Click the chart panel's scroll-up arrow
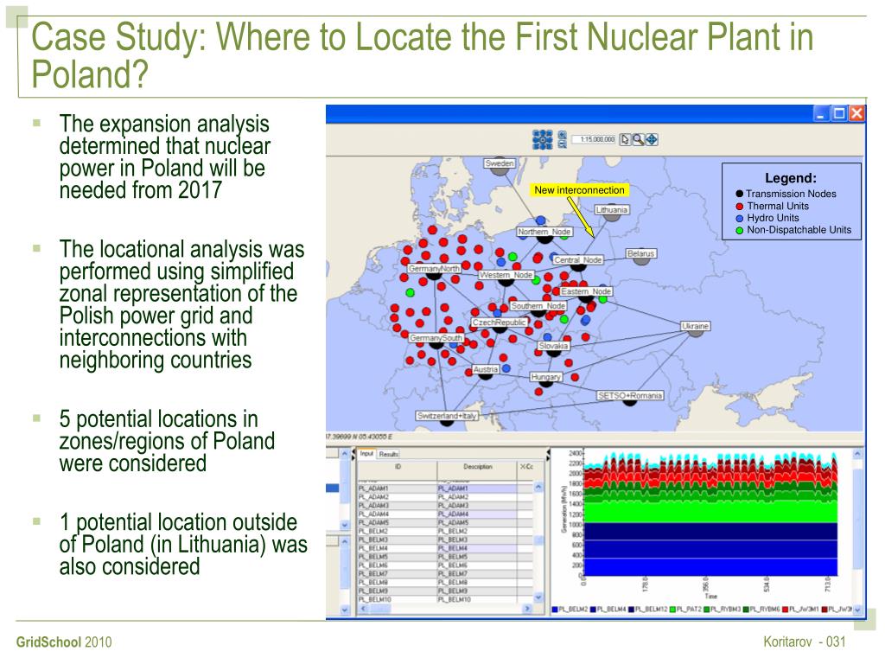 click(x=857, y=453)
